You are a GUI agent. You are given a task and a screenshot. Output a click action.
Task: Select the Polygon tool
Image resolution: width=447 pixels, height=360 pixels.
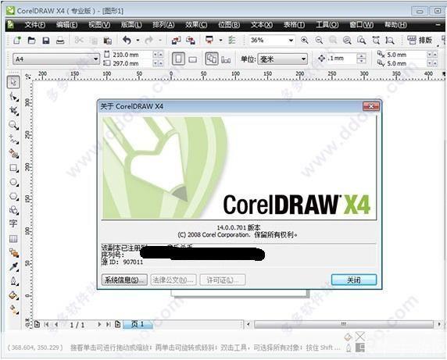point(13,196)
